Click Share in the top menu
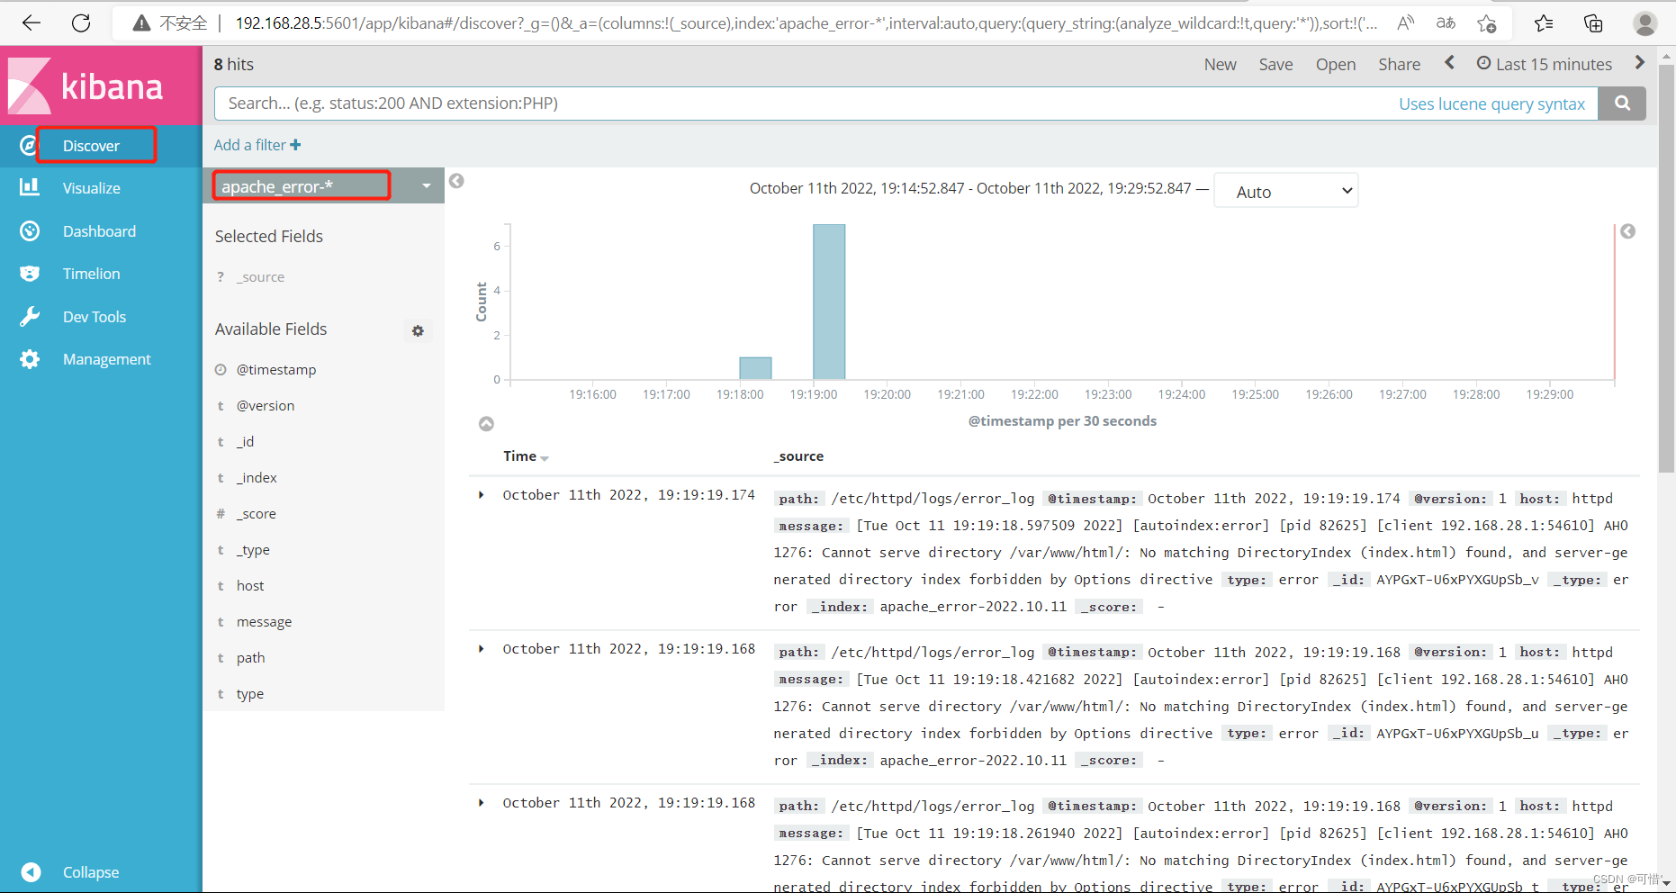 (x=1399, y=64)
